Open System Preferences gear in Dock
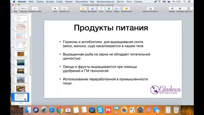Image resolution: width=204 pixels, height=115 pixels. click(140, 110)
